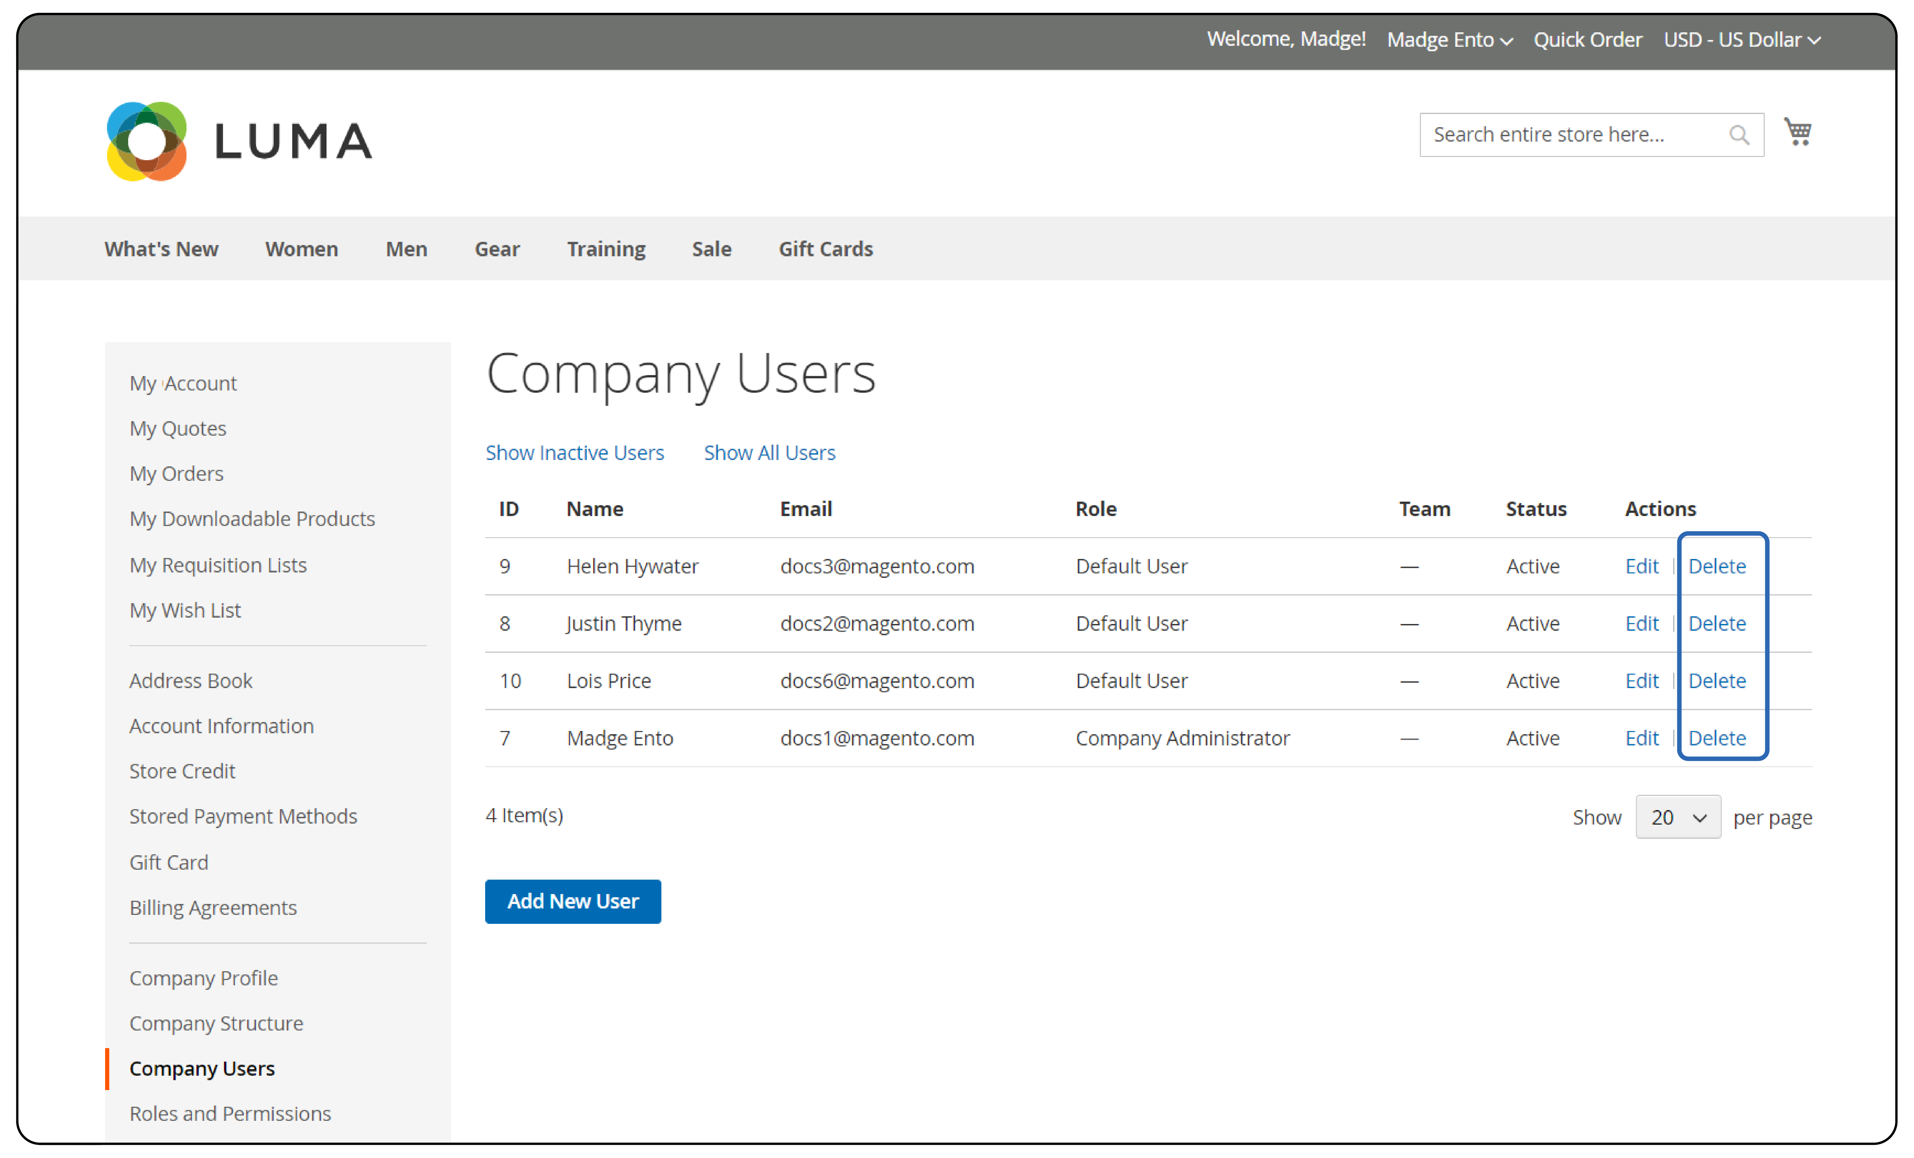
Task: Click Show Inactive Users link
Action: [575, 453]
